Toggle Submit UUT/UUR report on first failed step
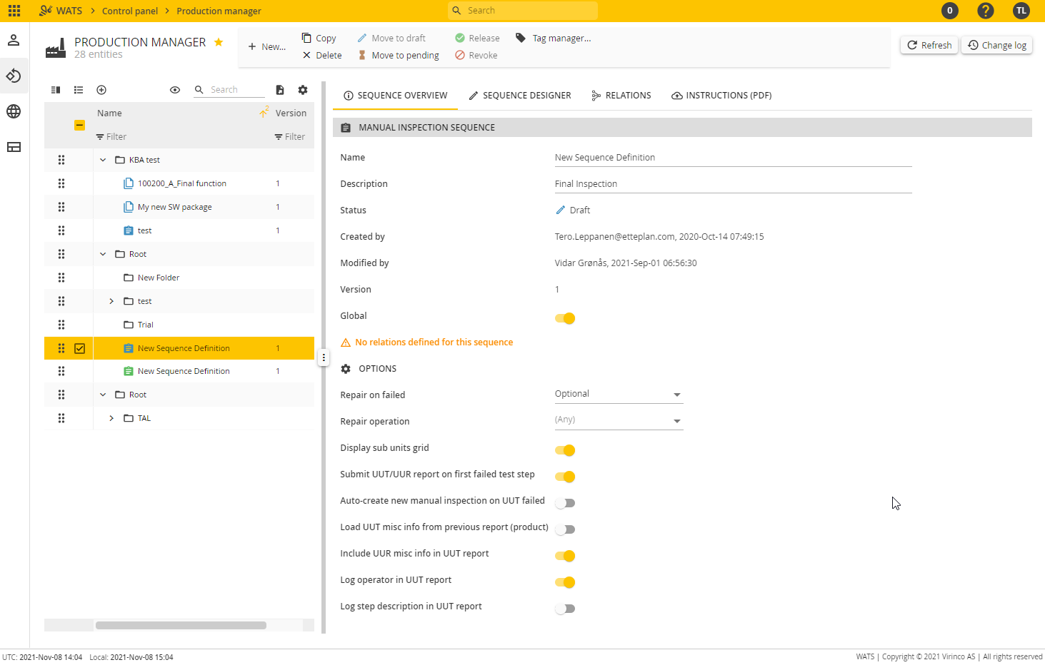1045x665 pixels. (x=565, y=477)
